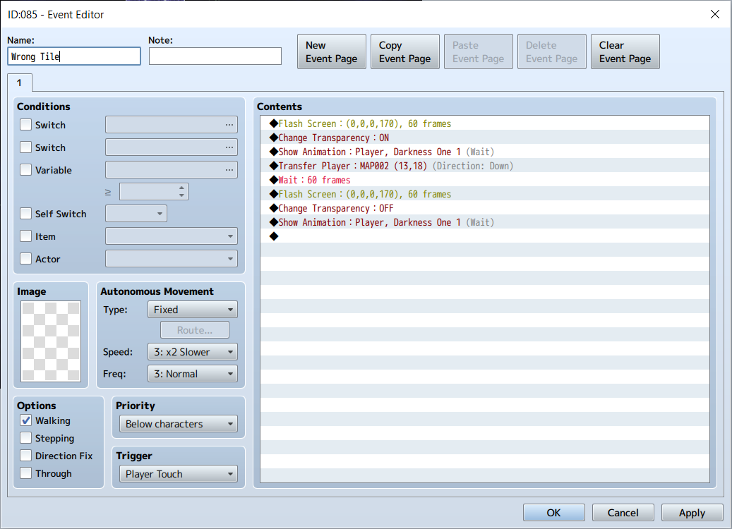Enable the Stepping option
This screenshot has width=732, height=529.
pos(25,438)
